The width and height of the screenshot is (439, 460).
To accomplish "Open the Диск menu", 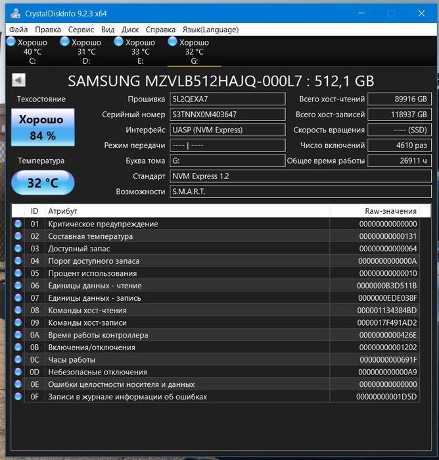I will point(130,30).
